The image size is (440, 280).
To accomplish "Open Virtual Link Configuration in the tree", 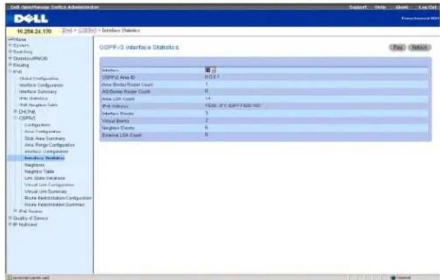I will pos(49,185).
